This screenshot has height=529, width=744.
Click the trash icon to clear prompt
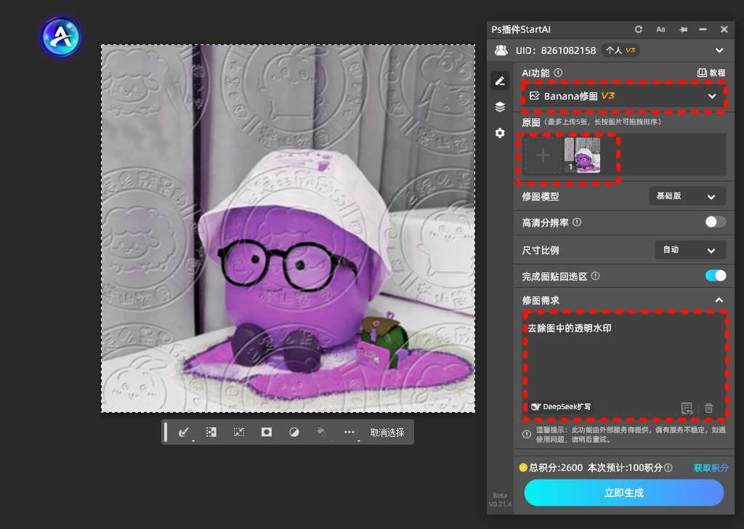[x=709, y=408]
